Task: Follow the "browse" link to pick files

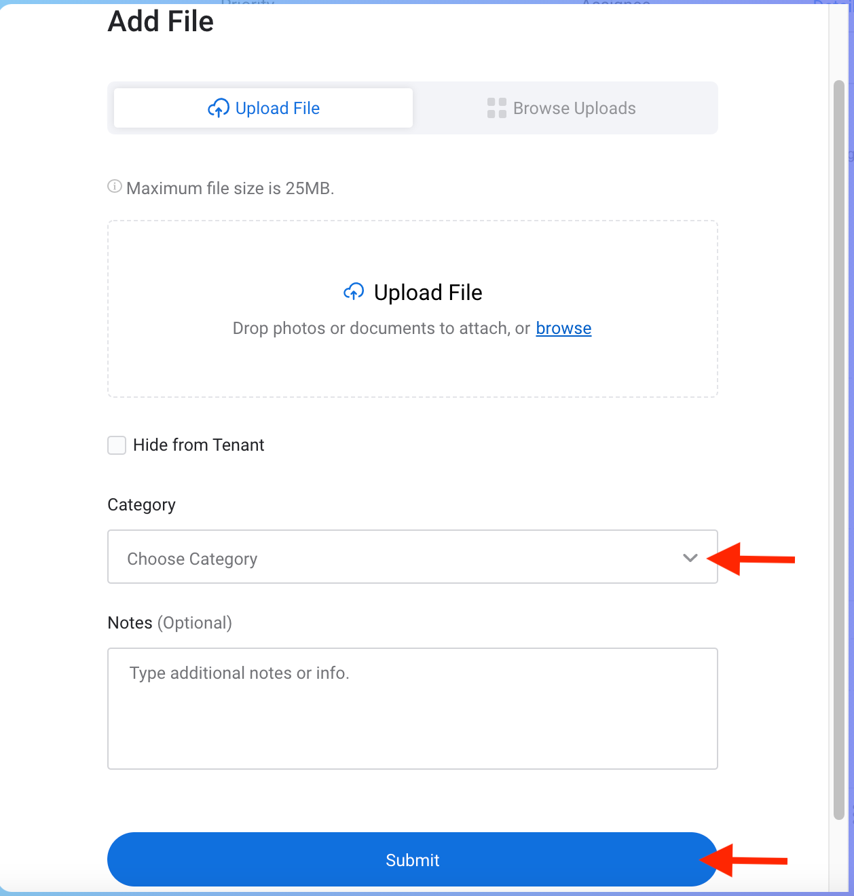Action: 563,329
